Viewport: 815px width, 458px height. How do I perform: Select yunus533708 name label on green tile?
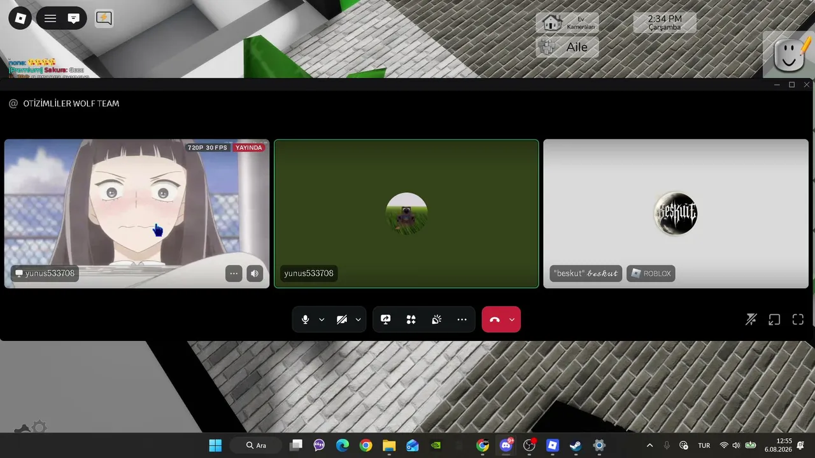click(309, 274)
